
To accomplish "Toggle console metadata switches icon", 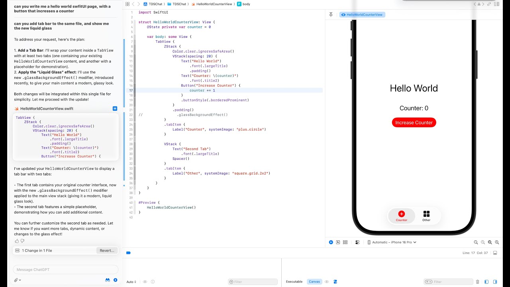I will [335, 282].
